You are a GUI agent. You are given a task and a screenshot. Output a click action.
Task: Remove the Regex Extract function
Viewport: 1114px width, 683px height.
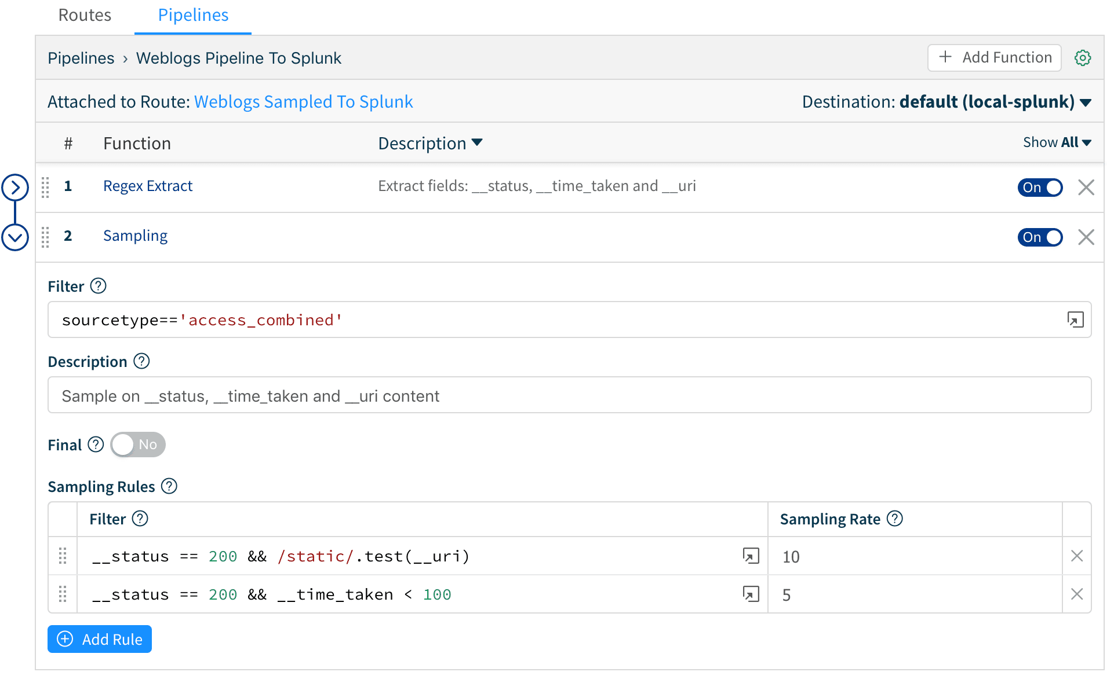[x=1086, y=188]
